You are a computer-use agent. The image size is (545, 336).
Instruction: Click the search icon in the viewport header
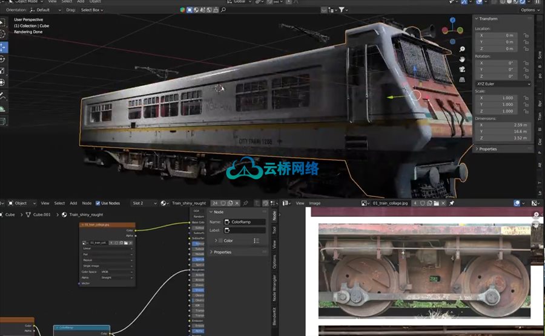coord(223,10)
